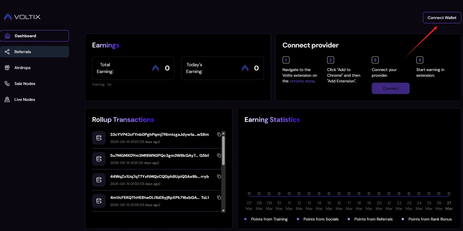Open Live Nodes user icon
The height and width of the screenshot is (231, 463).
7,99
